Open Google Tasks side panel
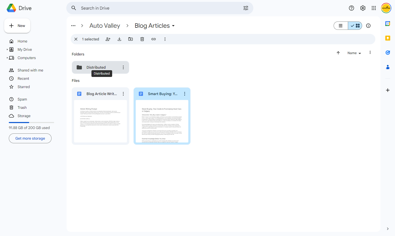Screen dimensions: 395x236 coord(388,53)
